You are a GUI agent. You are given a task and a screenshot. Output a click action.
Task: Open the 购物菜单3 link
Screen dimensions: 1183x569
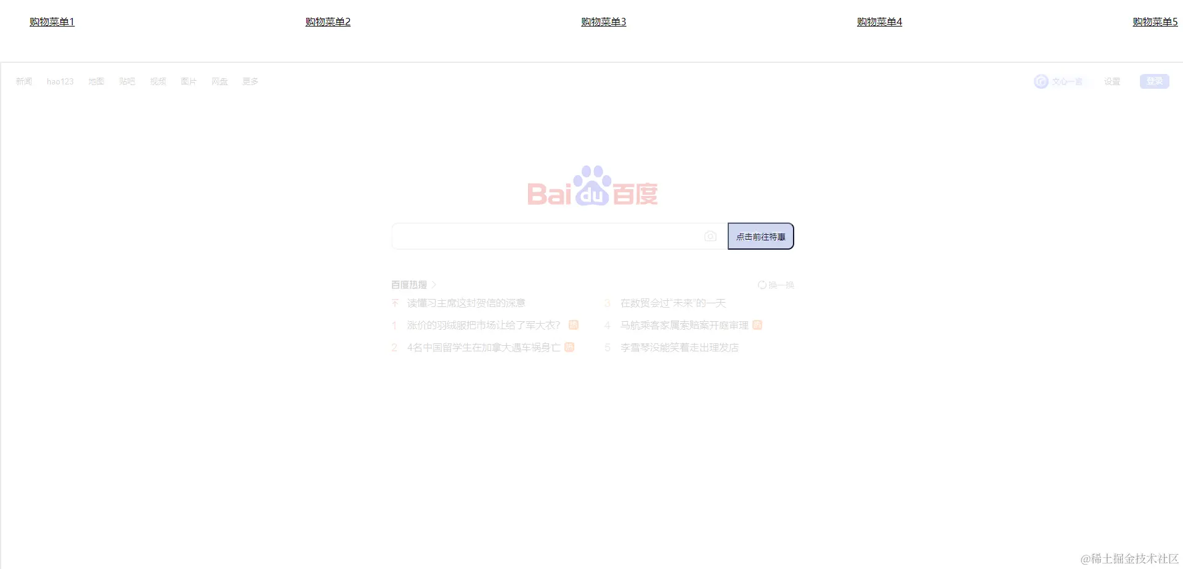604,22
